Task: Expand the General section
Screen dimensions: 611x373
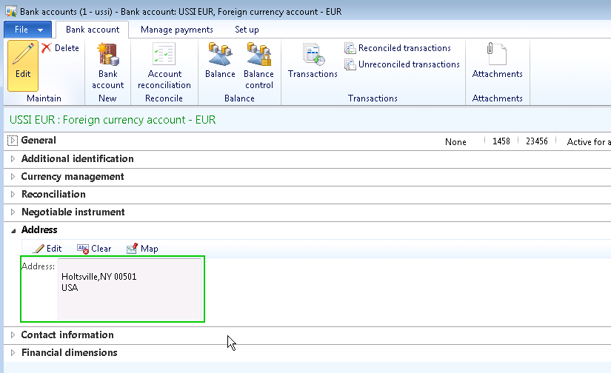Action: (13, 141)
